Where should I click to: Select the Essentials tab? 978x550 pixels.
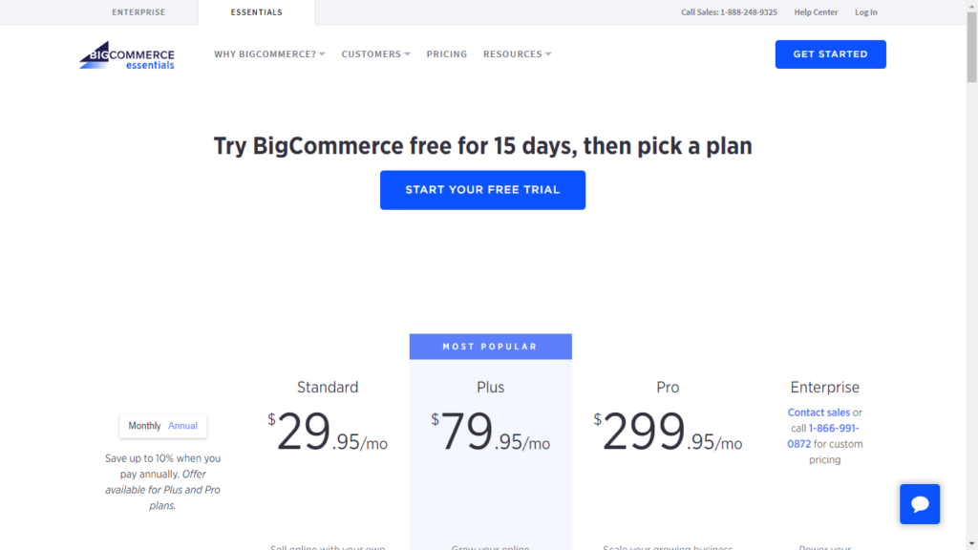256,12
